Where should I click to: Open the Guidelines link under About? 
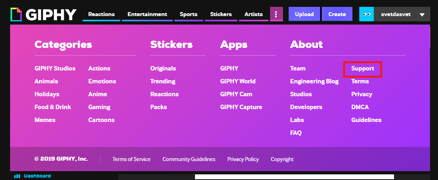point(366,120)
